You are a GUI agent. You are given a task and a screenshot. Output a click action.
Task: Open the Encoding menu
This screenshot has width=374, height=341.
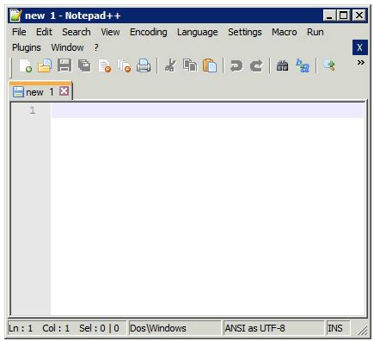coord(149,32)
